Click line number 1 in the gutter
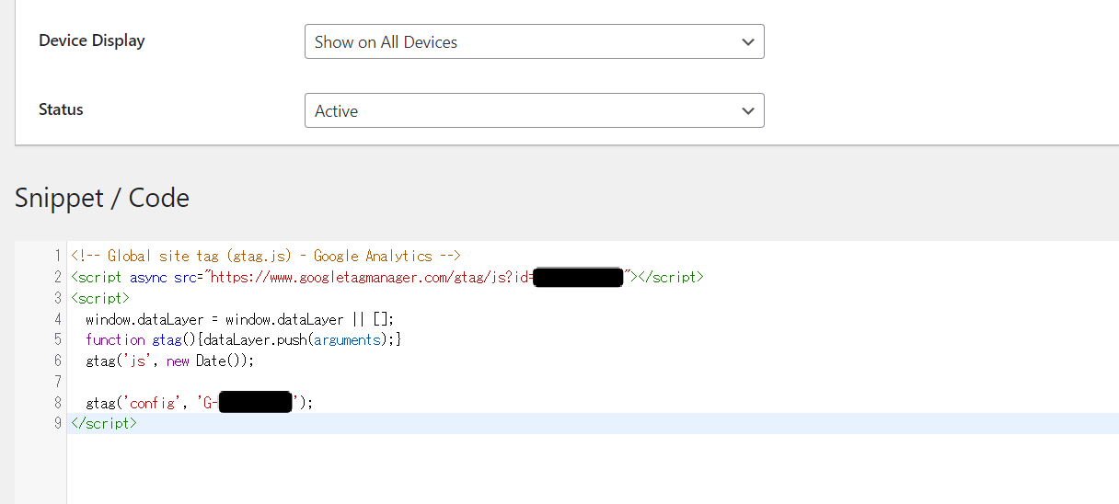 click(57, 256)
